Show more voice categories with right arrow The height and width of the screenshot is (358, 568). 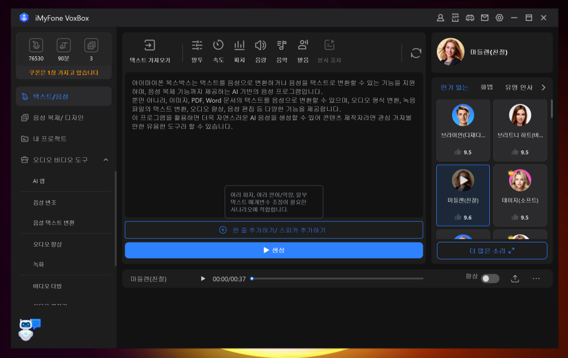[x=543, y=87]
